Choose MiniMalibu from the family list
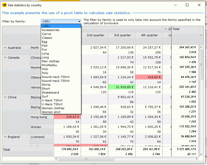The width and height of the screenshot is (207, 165). (x=61, y=65)
